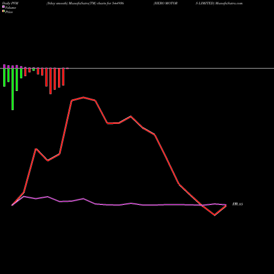Click the peak of the red price line
The width and height of the screenshot is (274, 274).
click(x=83, y=98)
